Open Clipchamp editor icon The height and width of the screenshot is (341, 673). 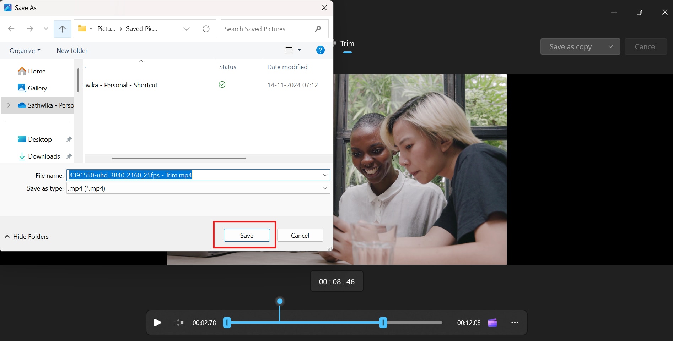pos(492,323)
